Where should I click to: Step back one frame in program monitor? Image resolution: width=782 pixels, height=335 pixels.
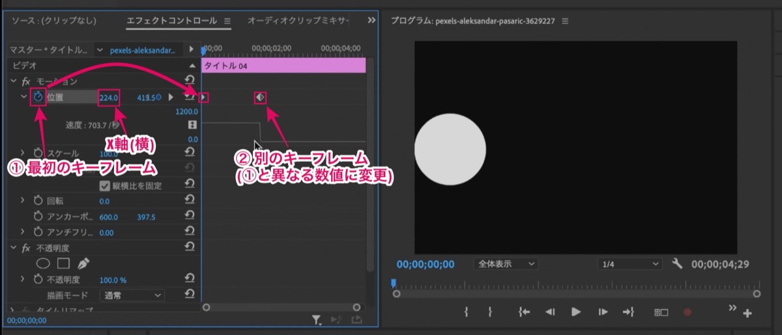click(x=550, y=312)
